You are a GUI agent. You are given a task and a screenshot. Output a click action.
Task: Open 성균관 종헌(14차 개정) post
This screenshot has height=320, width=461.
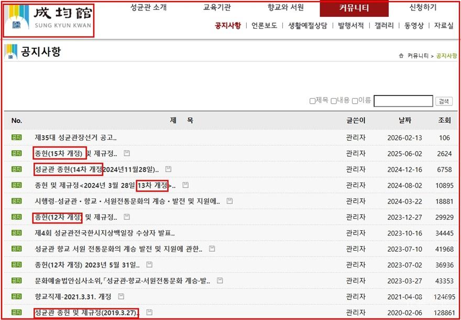tap(96, 169)
